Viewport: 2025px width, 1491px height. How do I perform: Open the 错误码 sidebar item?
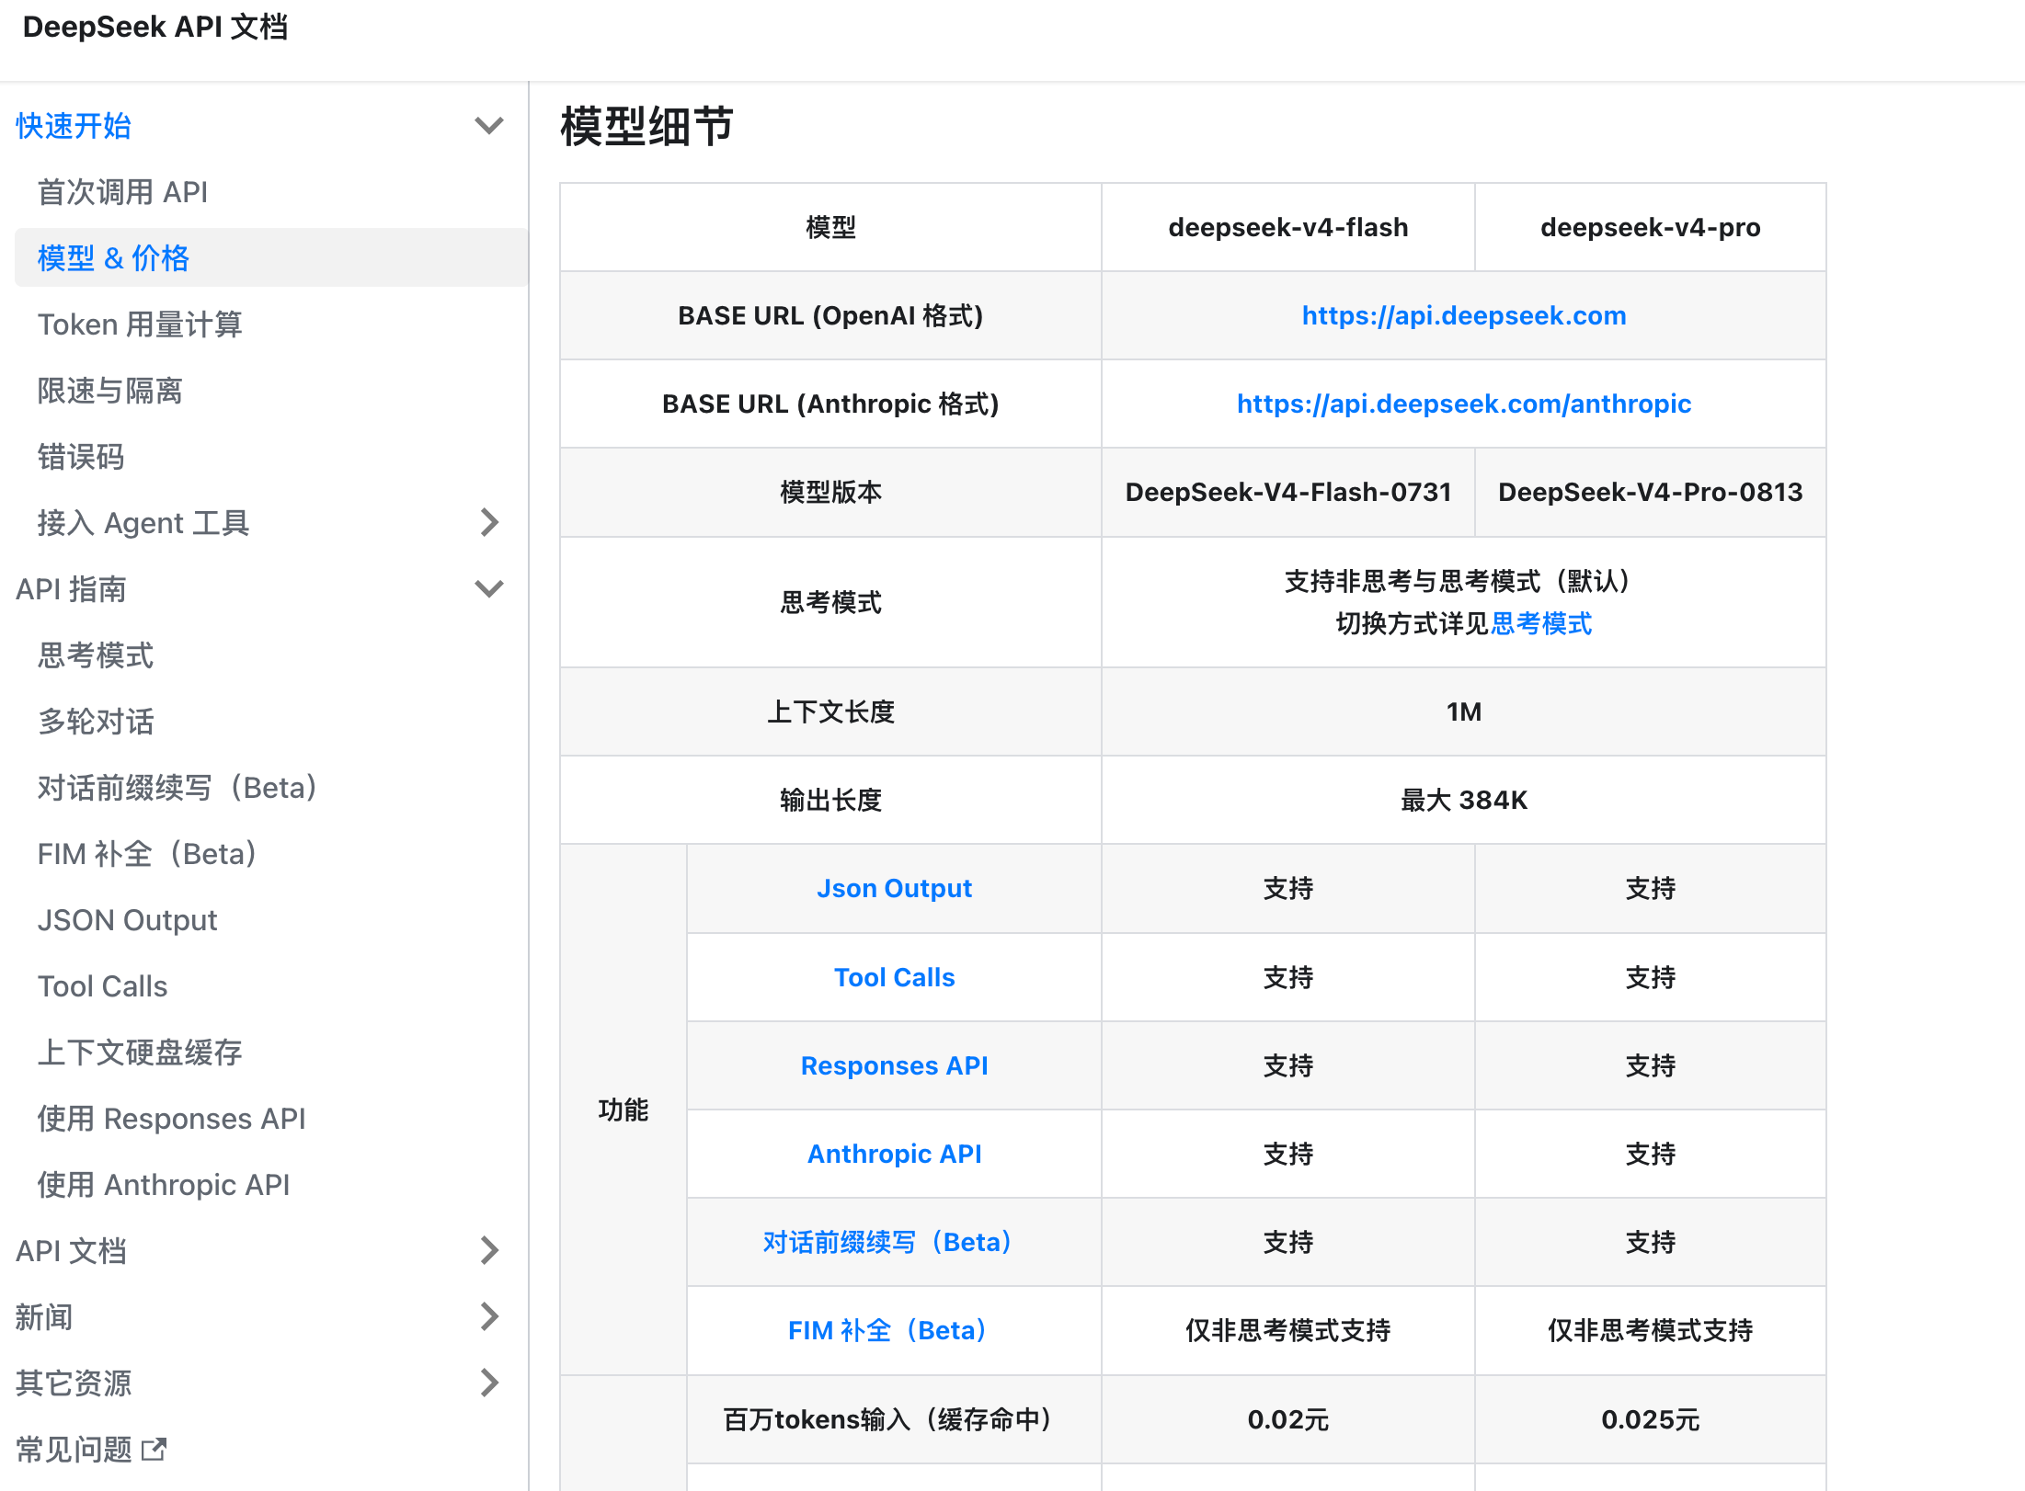point(81,457)
